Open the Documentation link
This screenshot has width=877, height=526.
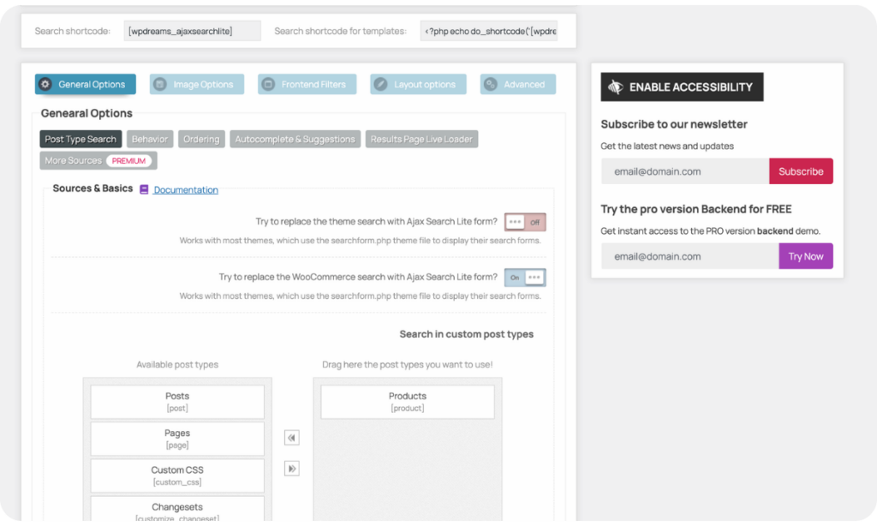click(x=186, y=189)
